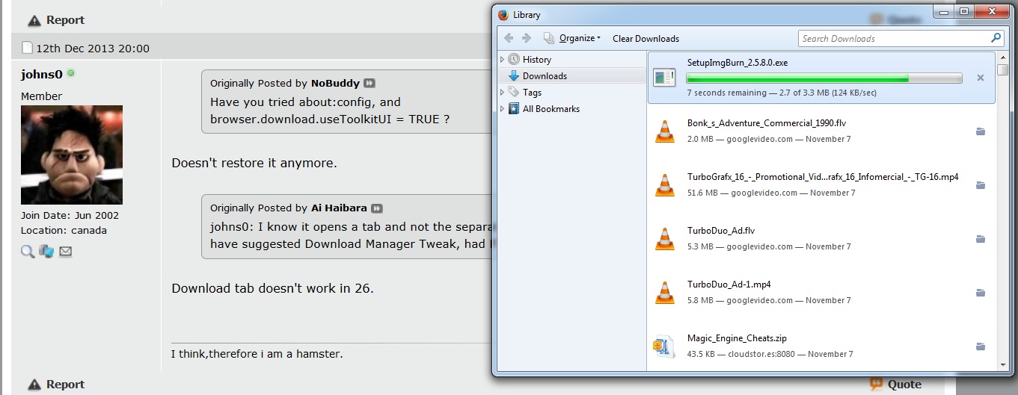Select History in the Library sidebar

pos(536,60)
